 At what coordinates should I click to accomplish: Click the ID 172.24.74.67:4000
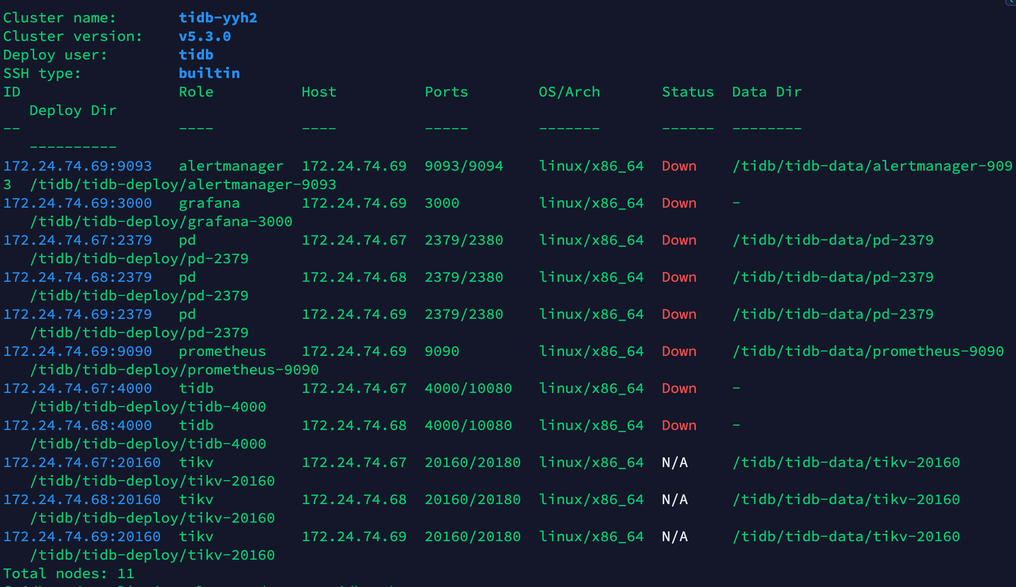(x=77, y=389)
